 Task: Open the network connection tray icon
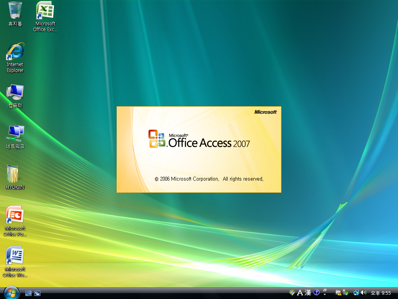tap(356, 293)
